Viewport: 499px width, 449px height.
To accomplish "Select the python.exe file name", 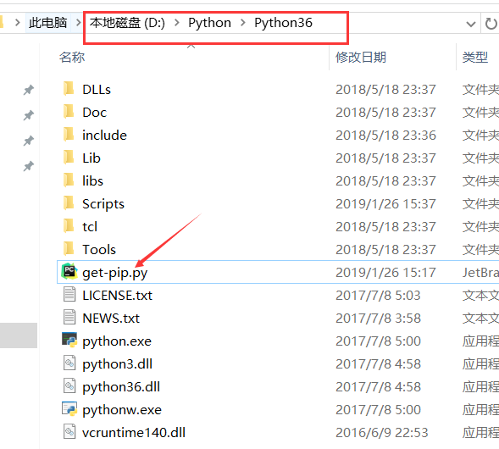I will click(x=117, y=341).
